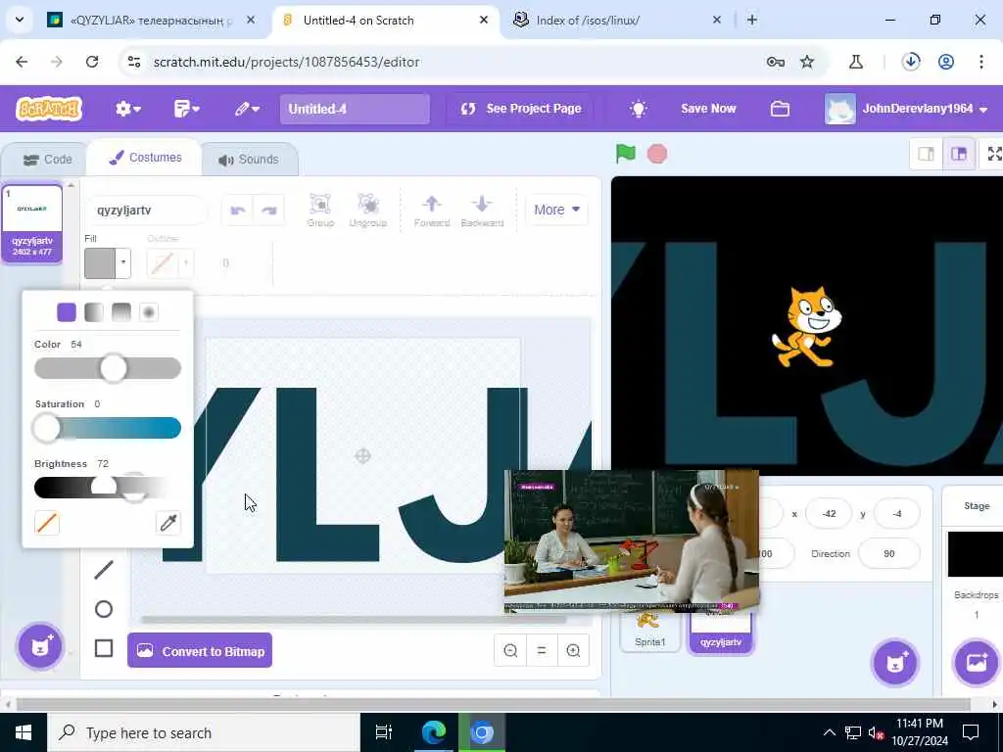Viewport: 1003px width, 752px height.
Task: Click Choose a Costume cat button
Action: pos(40,646)
